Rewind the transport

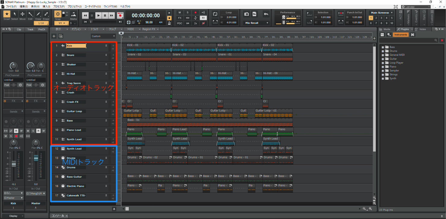[x=85, y=15]
